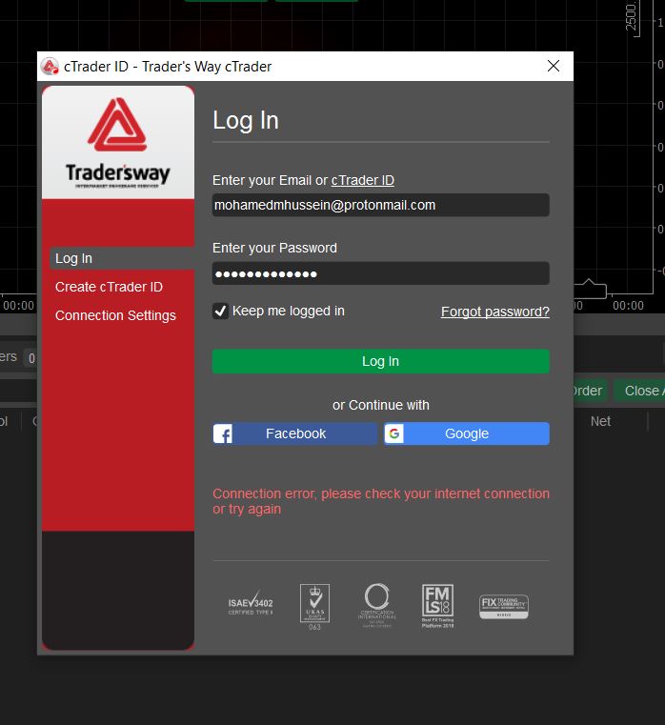665x725 pixels.
Task: Click the red connection error message
Action: [x=380, y=501]
